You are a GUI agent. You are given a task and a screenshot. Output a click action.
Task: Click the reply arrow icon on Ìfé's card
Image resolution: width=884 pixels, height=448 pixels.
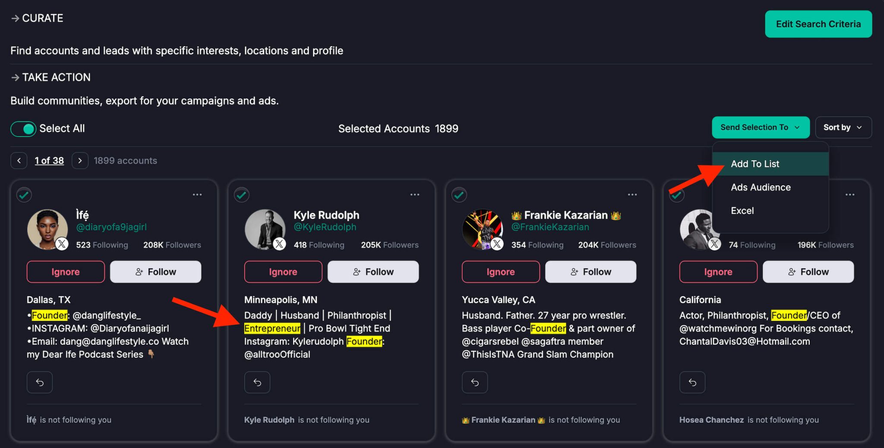(40, 382)
